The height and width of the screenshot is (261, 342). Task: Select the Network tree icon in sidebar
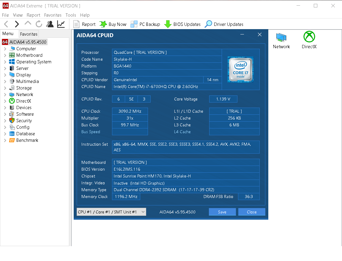12,95
